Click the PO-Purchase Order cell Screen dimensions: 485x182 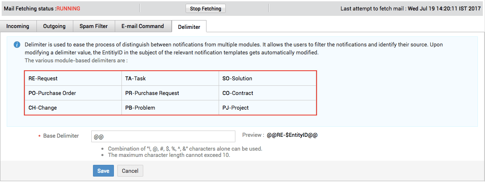[x=73, y=93]
